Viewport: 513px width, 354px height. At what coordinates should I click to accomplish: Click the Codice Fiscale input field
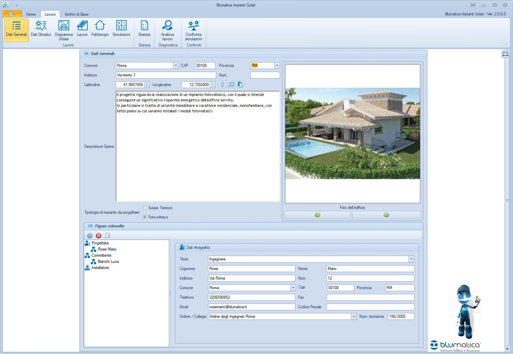370,307
